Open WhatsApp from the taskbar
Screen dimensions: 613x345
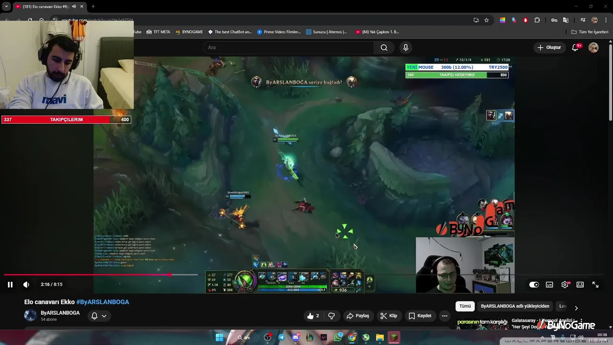coord(338,338)
